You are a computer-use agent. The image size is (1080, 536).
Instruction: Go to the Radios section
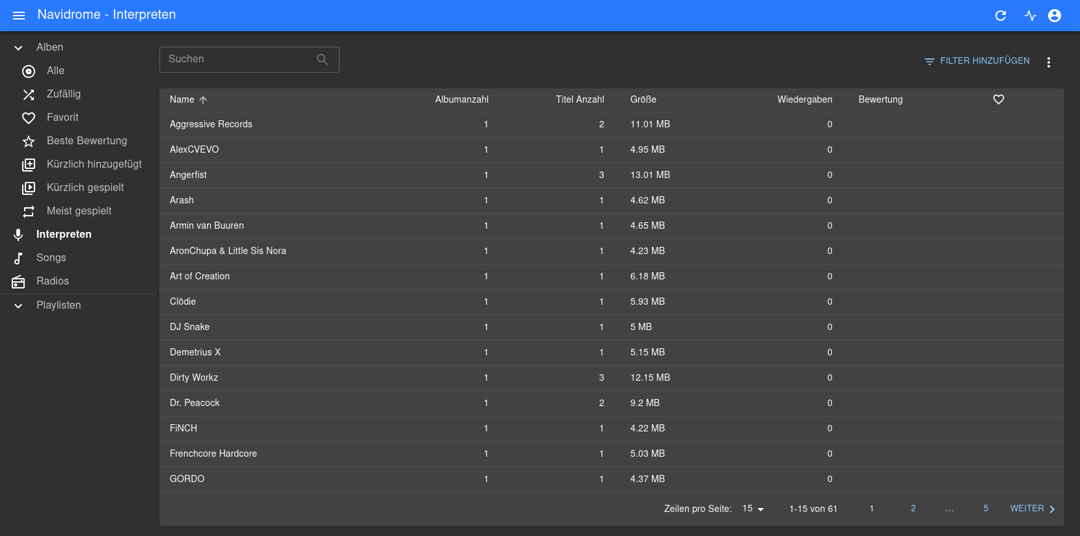pyautogui.click(x=78, y=281)
